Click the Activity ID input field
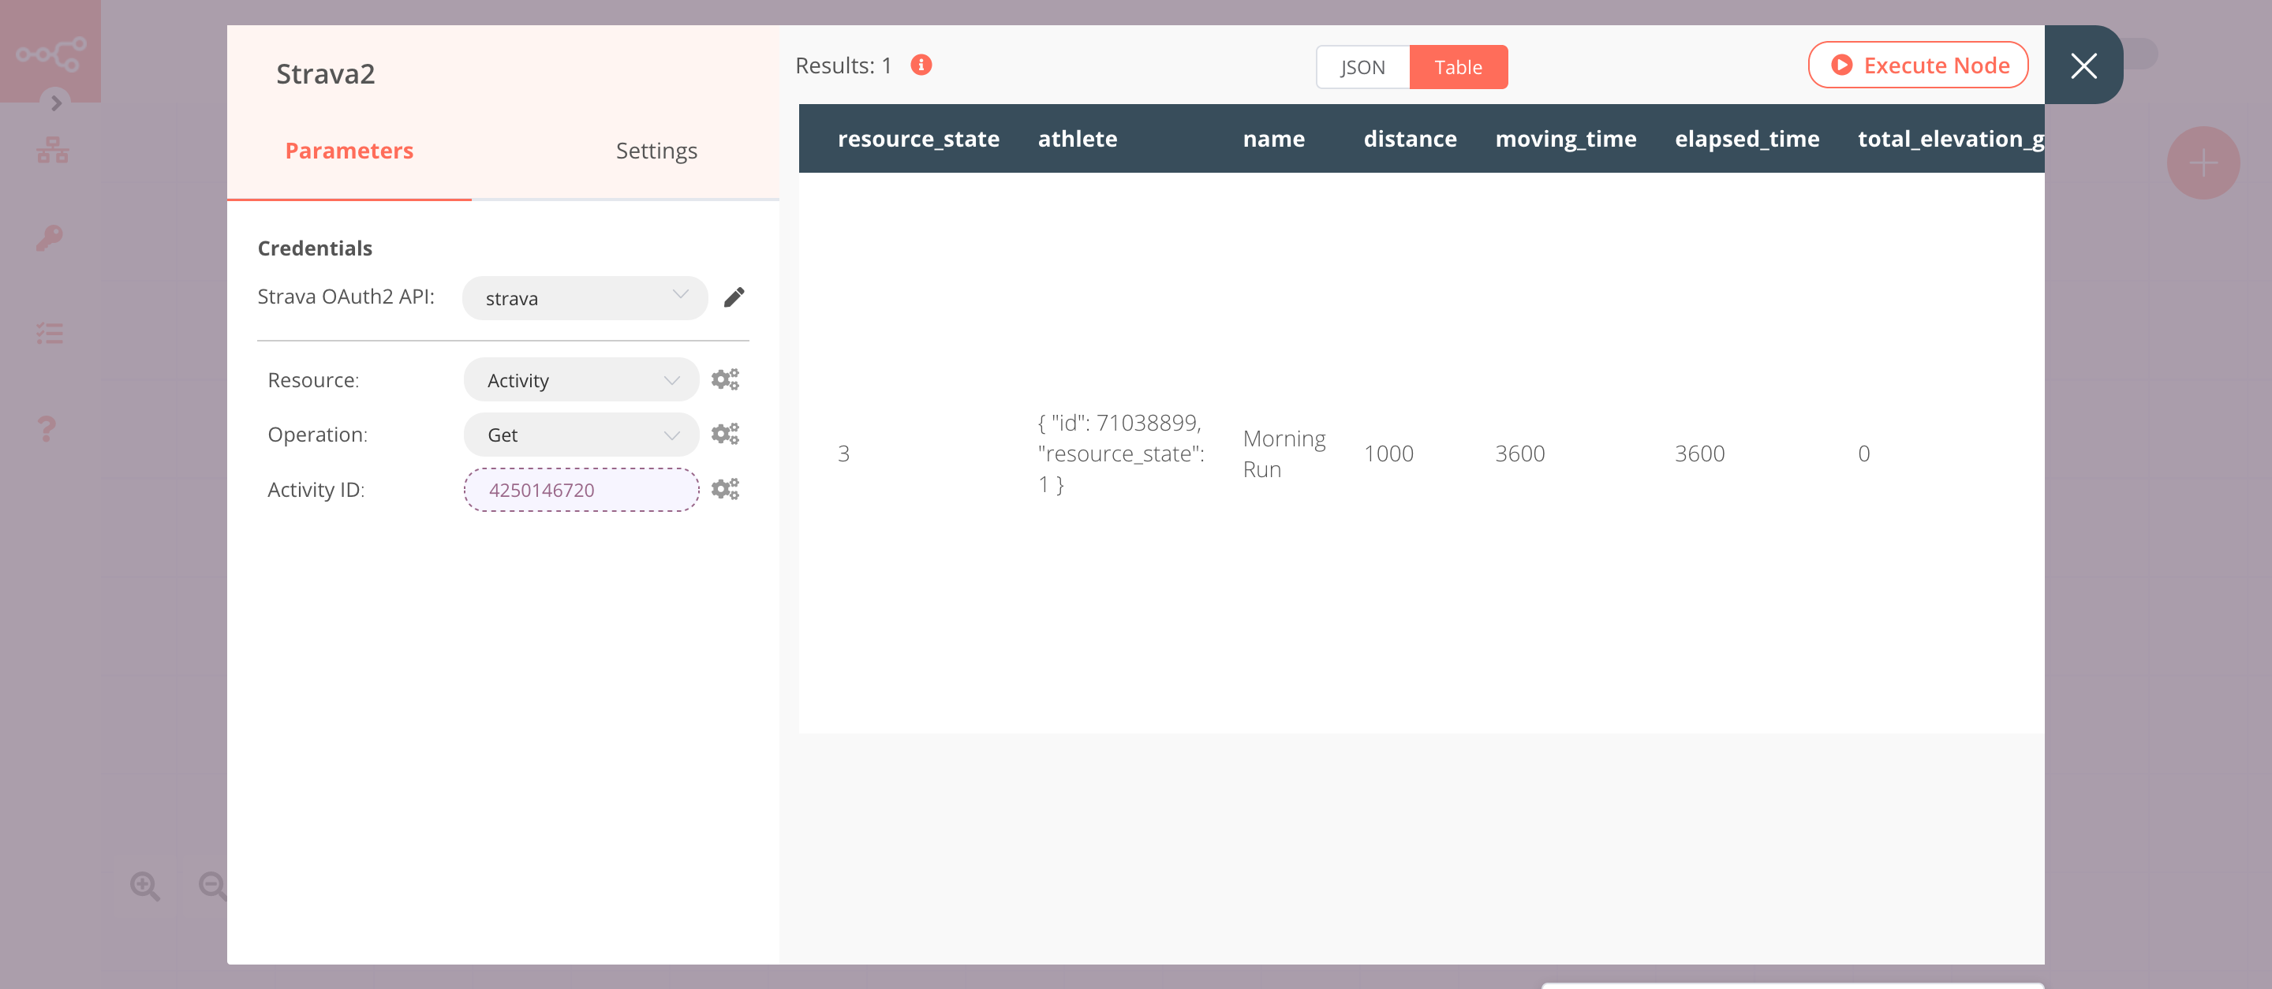Viewport: 2272px width, 989px height. (x=580, y=490)
